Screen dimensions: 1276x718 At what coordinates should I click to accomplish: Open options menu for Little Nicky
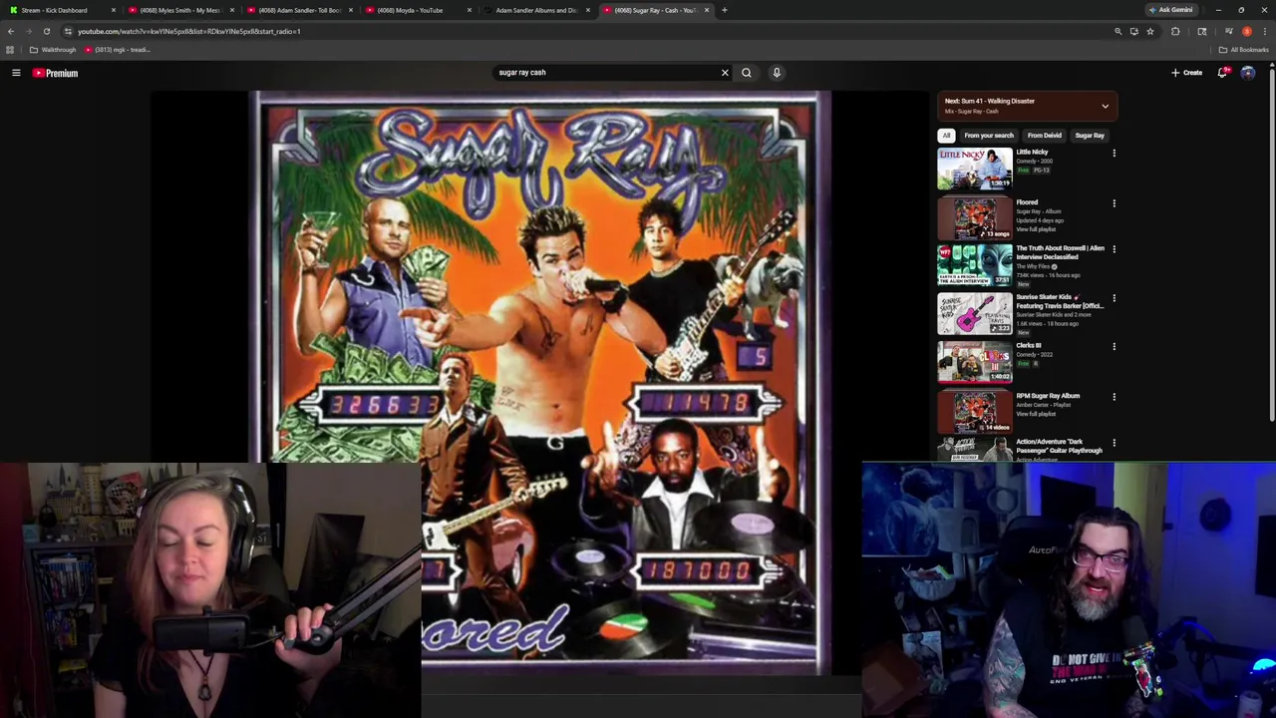click(x=1114, y=154)
